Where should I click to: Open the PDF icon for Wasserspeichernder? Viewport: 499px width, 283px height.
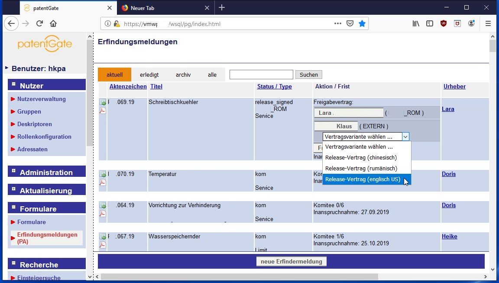[103, 245]
